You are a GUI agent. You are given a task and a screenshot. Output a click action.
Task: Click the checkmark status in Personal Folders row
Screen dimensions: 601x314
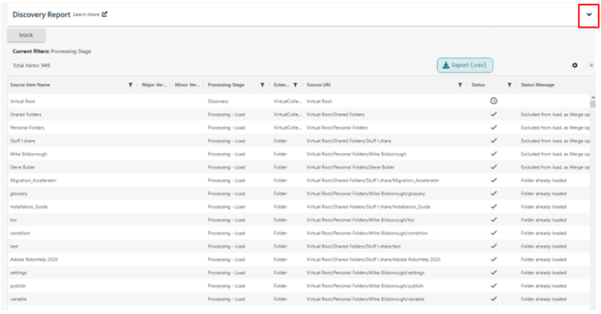pyautogui.click(x=494, y=128)
